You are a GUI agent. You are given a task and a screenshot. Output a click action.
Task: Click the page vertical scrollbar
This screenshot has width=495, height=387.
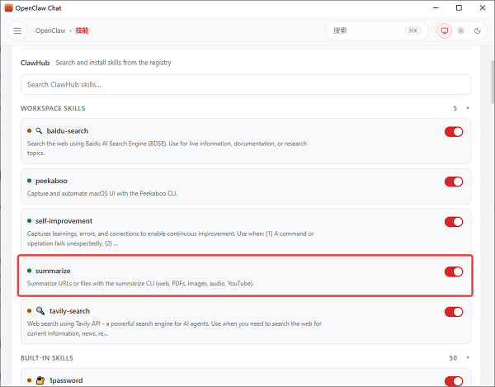point(493,82)
